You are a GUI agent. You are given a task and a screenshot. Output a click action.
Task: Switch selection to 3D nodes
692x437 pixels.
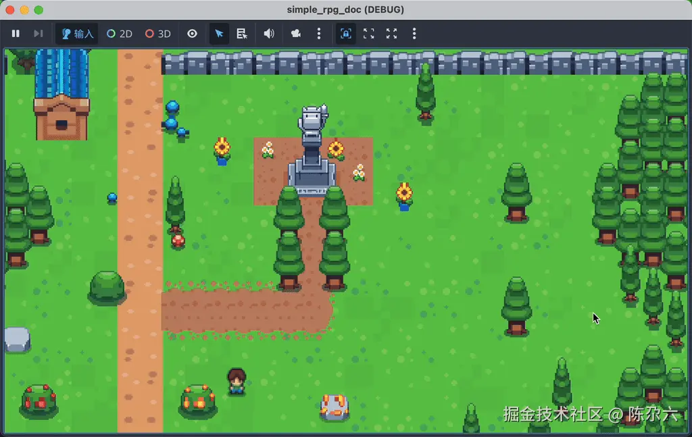pos(158,34)
